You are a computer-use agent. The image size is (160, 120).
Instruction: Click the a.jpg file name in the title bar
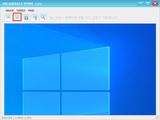[38, 4]
